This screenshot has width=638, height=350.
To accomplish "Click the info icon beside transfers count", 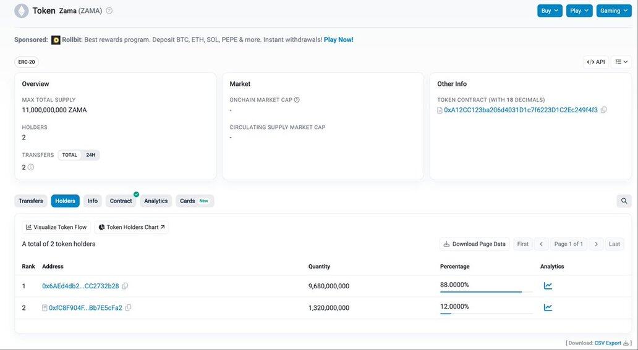I will pos(31,167).
